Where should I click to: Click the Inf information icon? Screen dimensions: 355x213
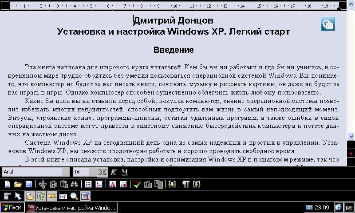(x=63, y=196)
